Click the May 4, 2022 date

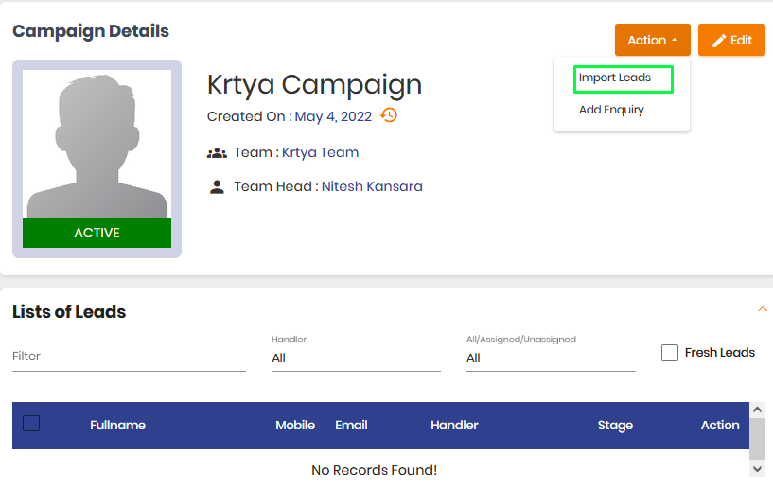(x=333, y=117)
